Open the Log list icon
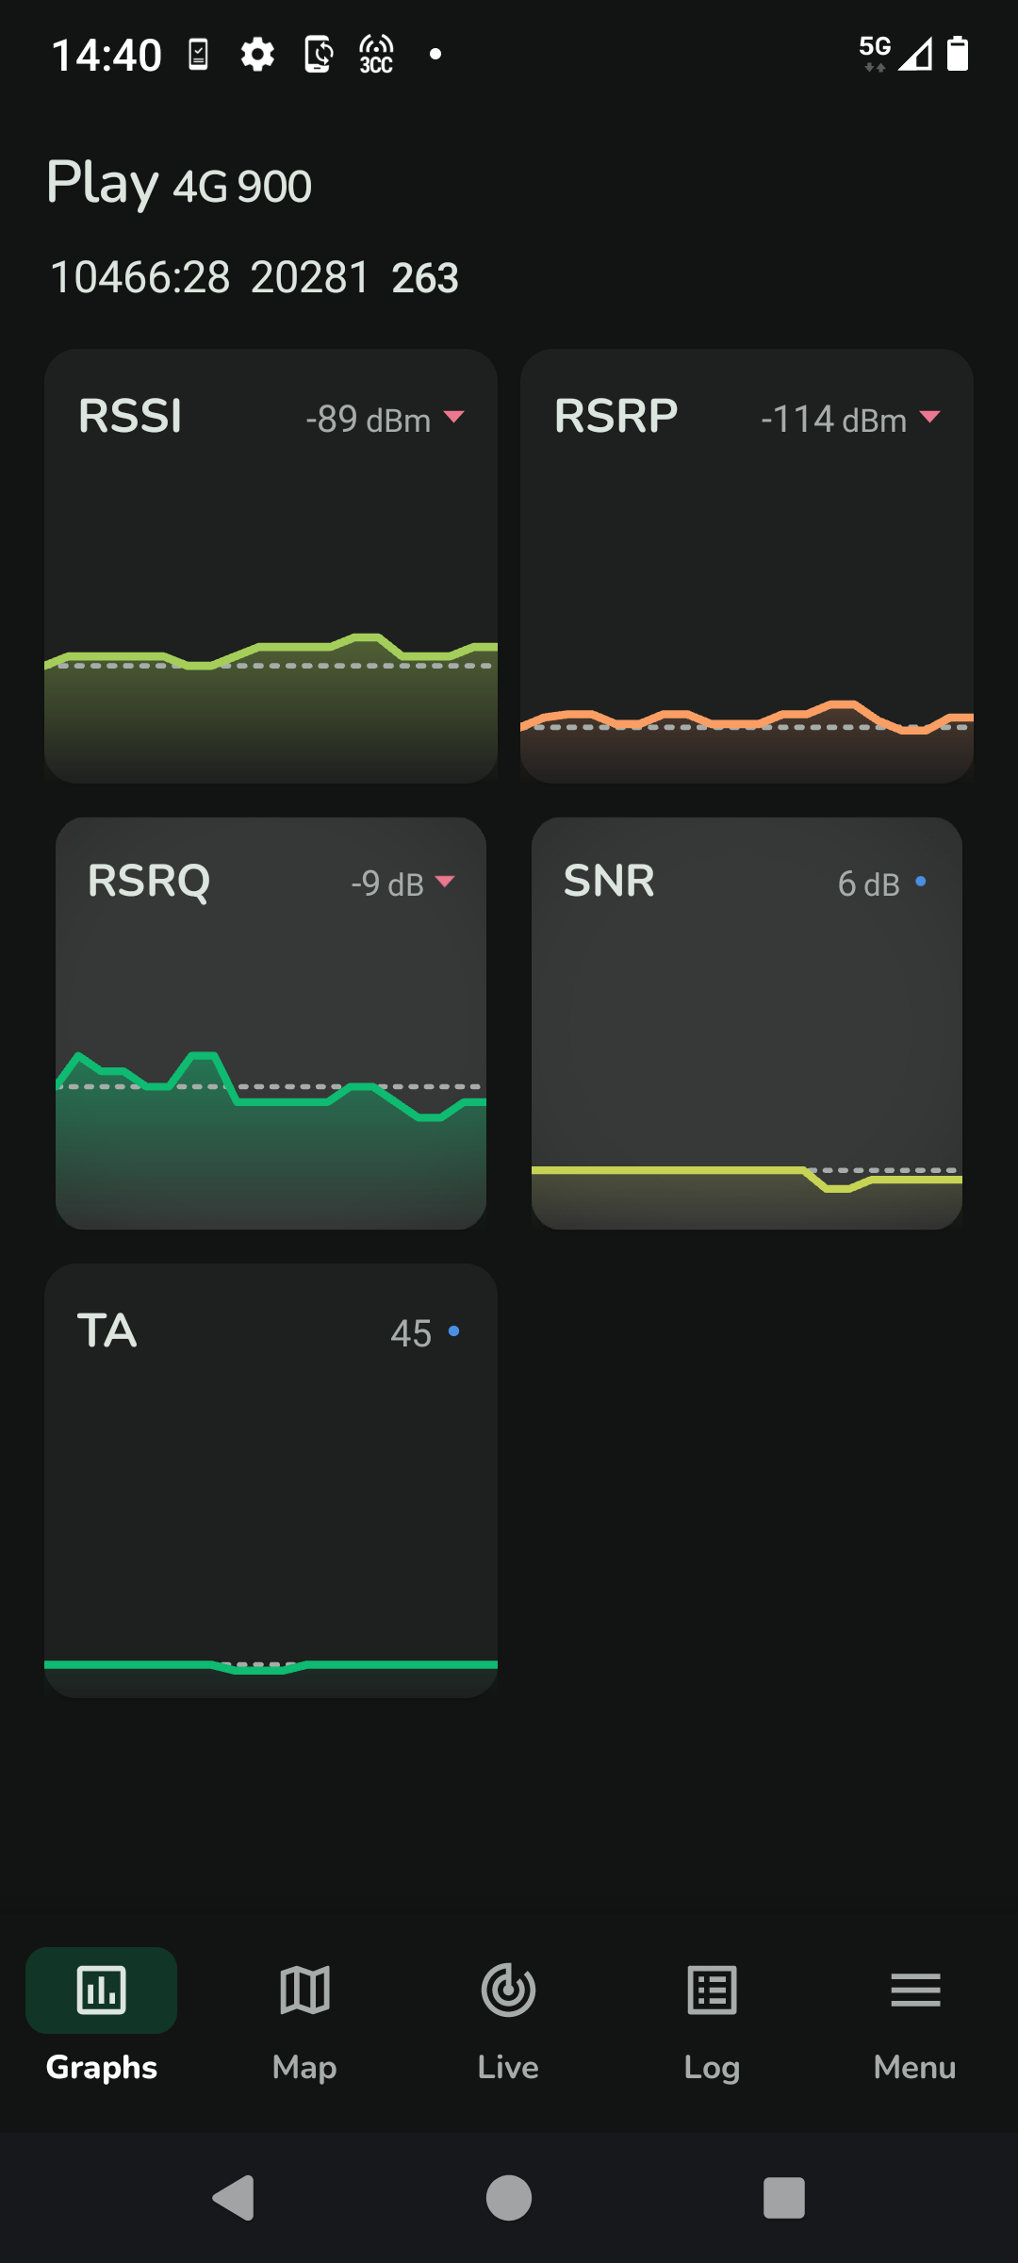 point(712,1990)
